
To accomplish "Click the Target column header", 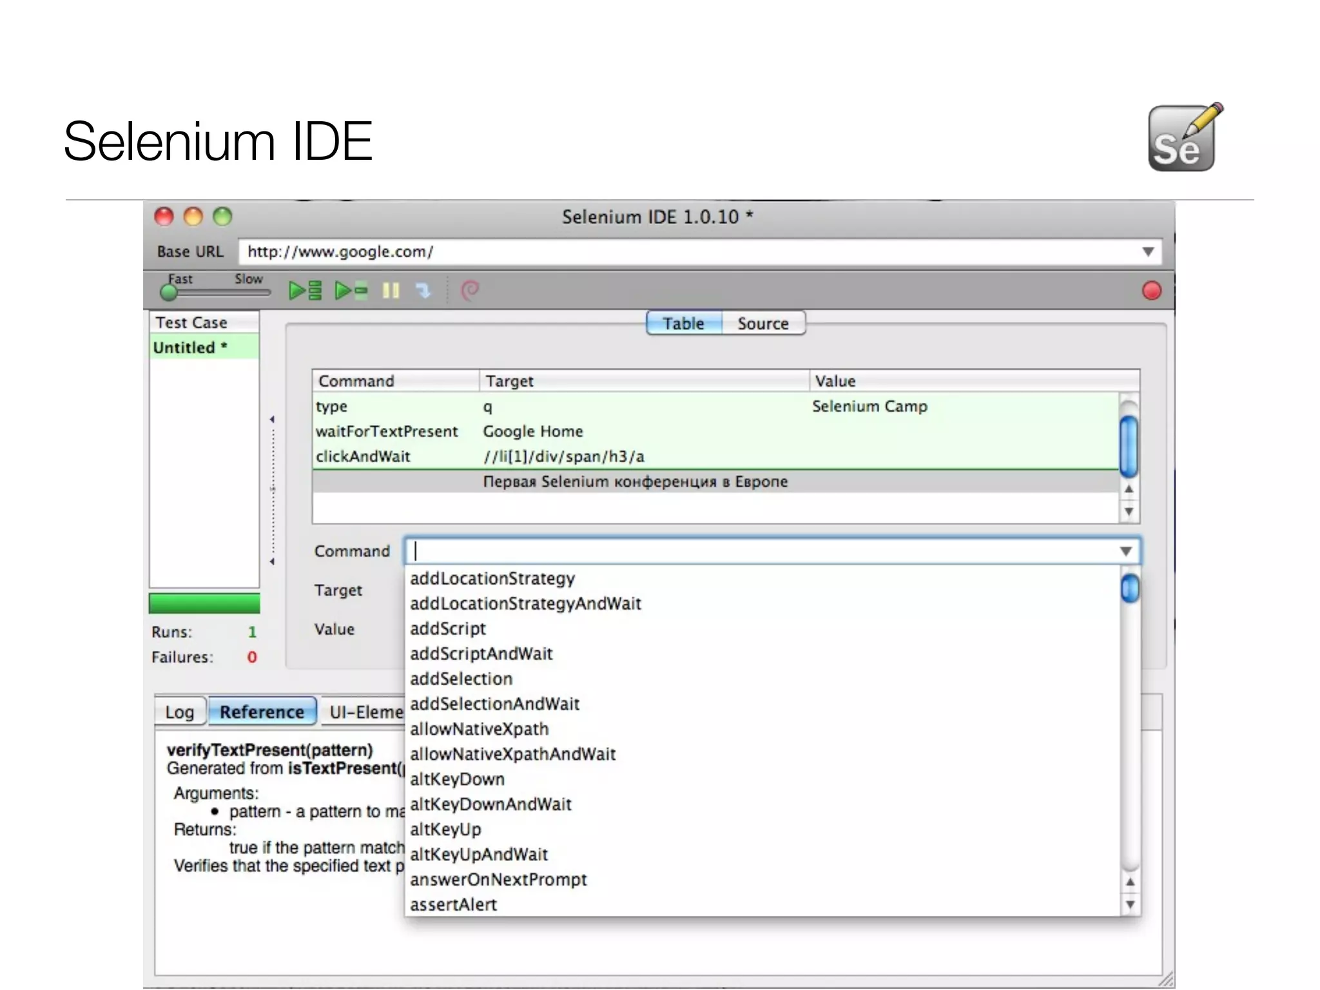I will point(644,381).
